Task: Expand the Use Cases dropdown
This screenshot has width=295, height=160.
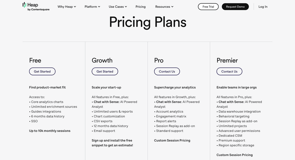Action: click(118, 7)
